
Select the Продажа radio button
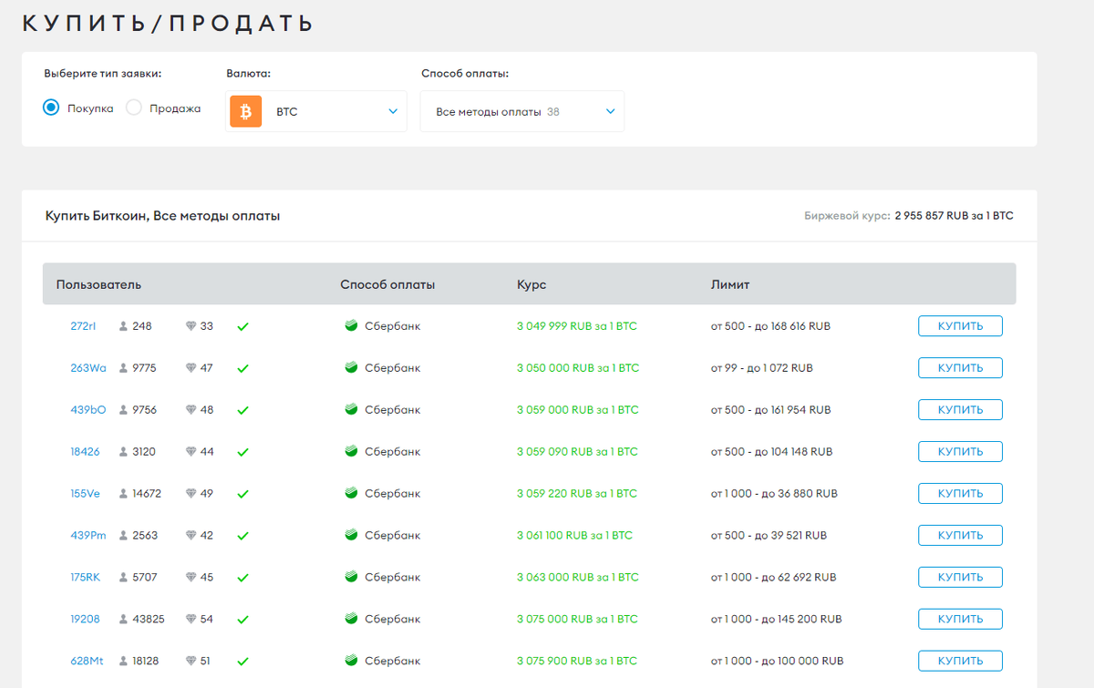[134, 108]
